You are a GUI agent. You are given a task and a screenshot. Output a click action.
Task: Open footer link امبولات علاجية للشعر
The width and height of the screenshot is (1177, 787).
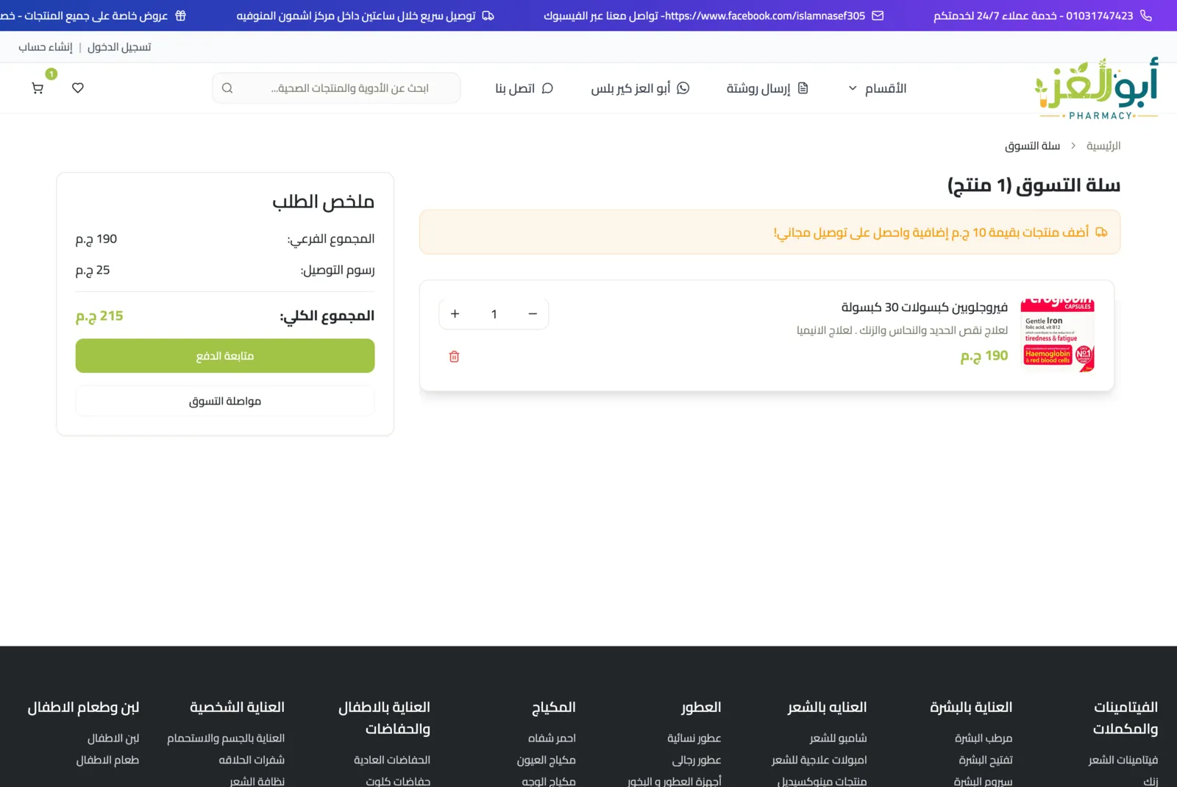819,760
